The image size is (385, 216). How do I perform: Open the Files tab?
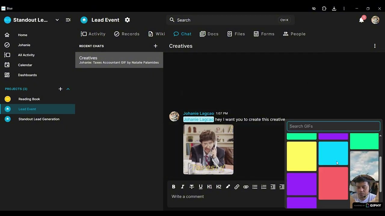click(x=236, y=34)
